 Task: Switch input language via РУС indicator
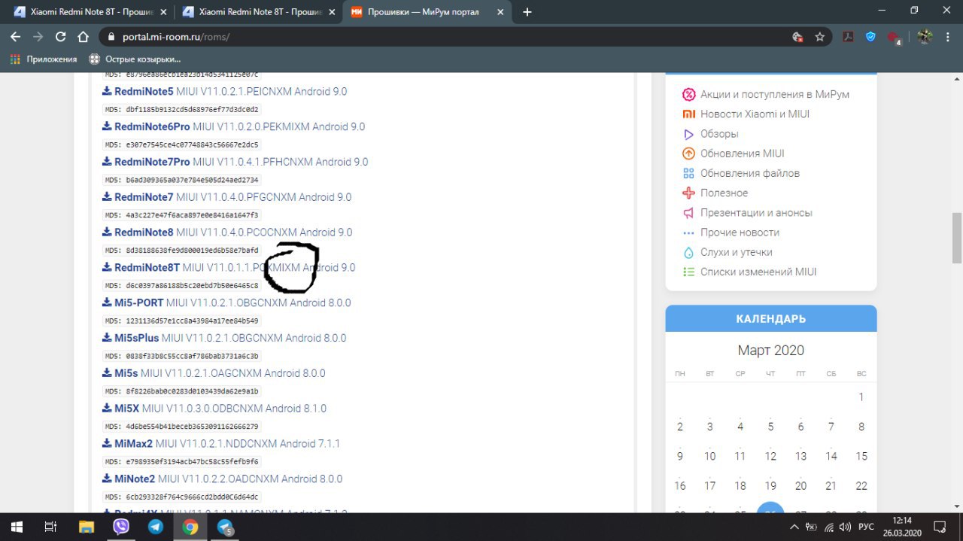tap(867, 527)
